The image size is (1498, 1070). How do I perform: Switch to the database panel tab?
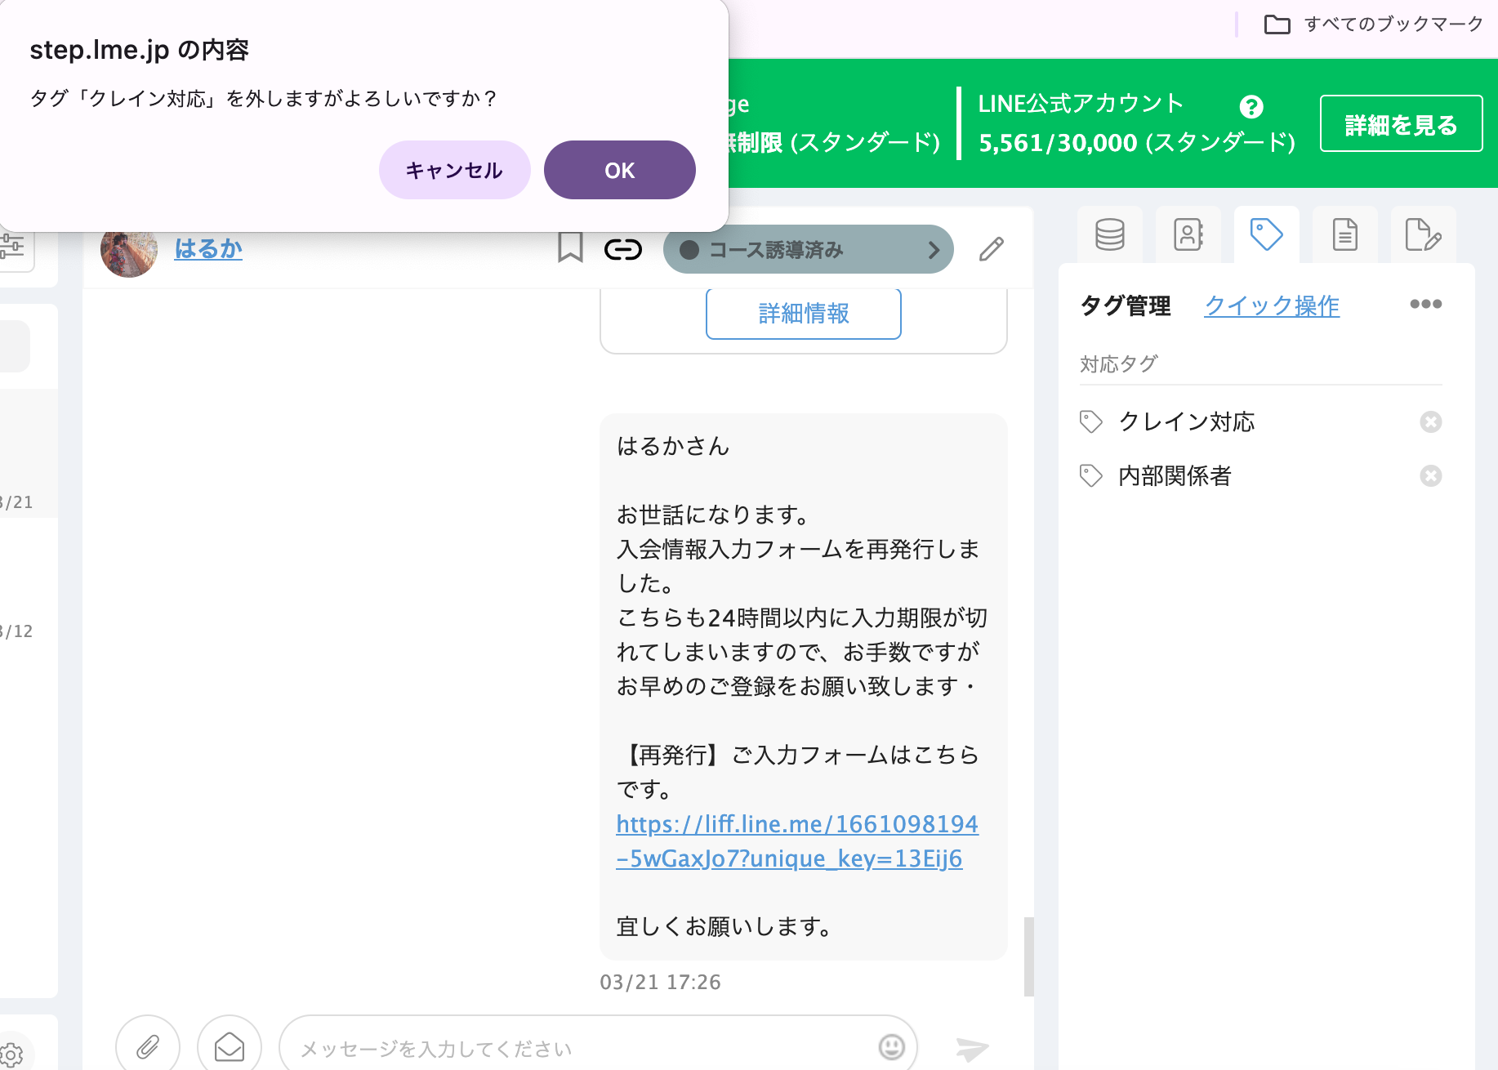pos(1108,235)
